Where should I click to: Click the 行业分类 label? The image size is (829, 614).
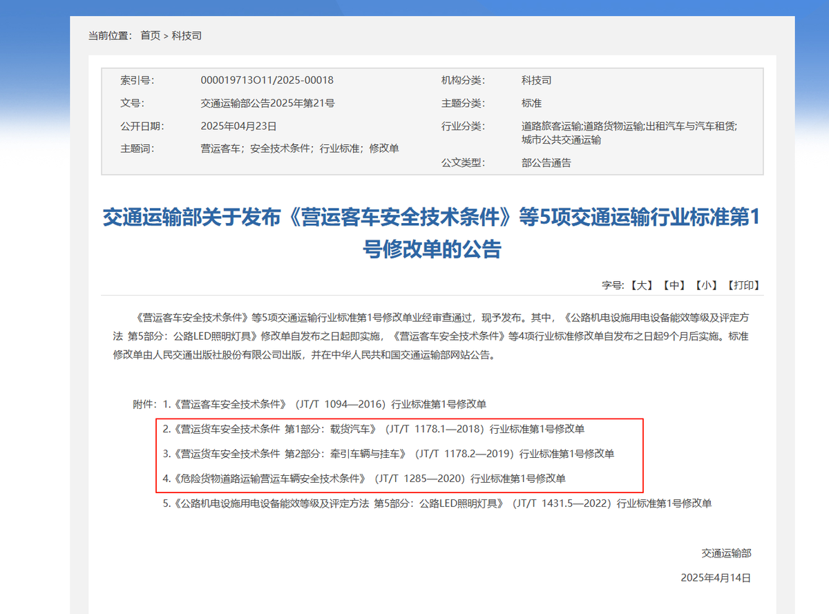[463, 126]
